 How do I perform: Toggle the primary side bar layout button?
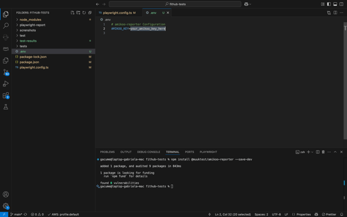(329, 4)
